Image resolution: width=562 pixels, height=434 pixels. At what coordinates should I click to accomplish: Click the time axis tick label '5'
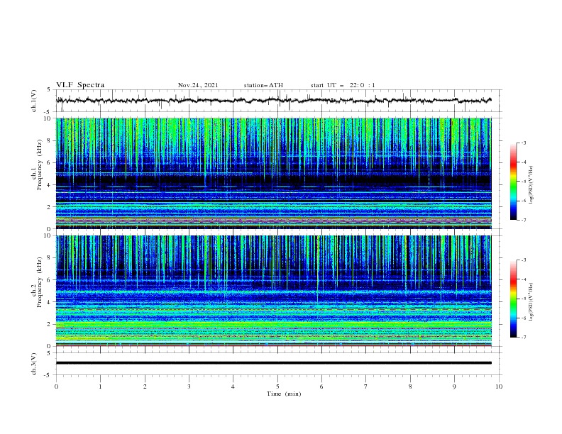coord(277,386)
